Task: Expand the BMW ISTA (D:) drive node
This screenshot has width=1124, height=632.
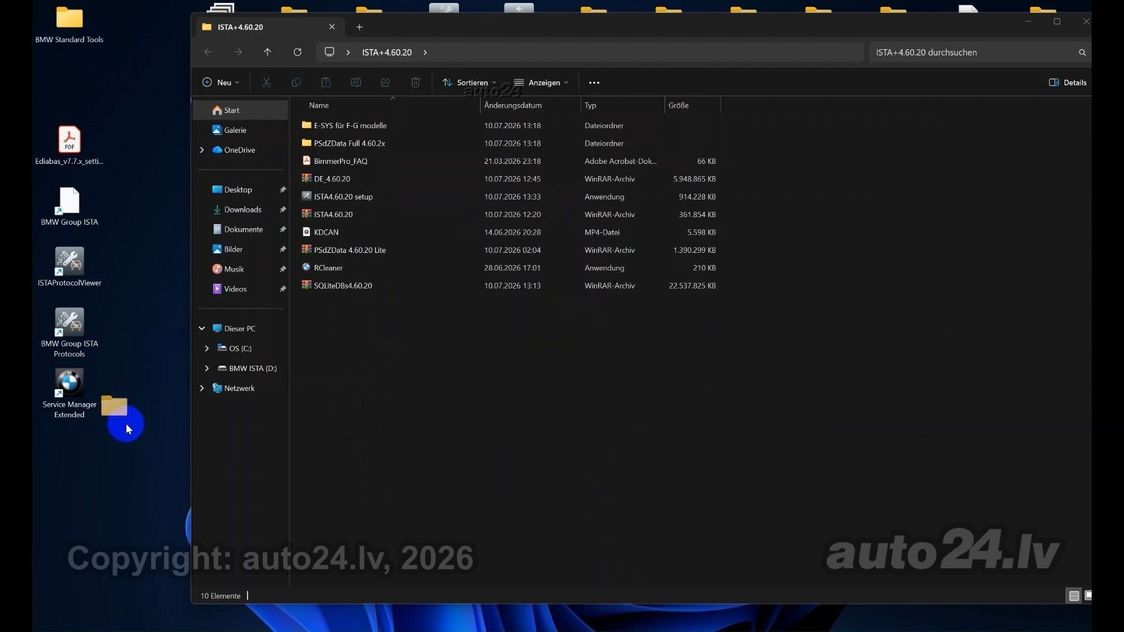Action: 207,368
